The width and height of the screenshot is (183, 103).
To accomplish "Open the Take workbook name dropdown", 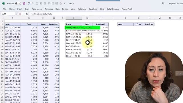I will (x=71, y=3).
